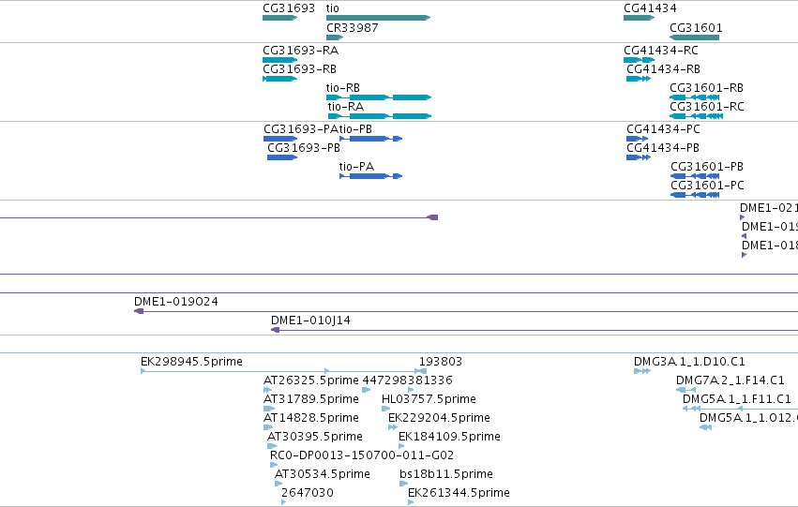This screenshot has width=798, height=507.
Task: Click the CG41434-PC protein feature
Action: pyautogui.click(x=637, y=139)
